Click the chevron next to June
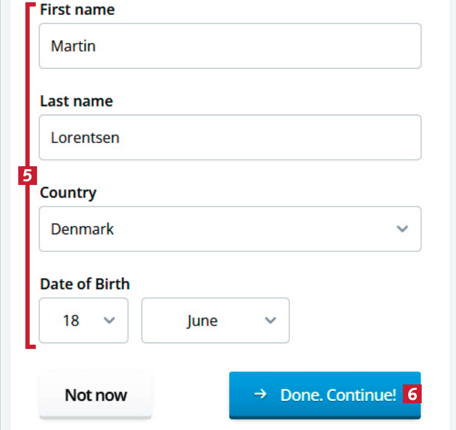This screenshot has height=430, width=456. coord(271,321)
